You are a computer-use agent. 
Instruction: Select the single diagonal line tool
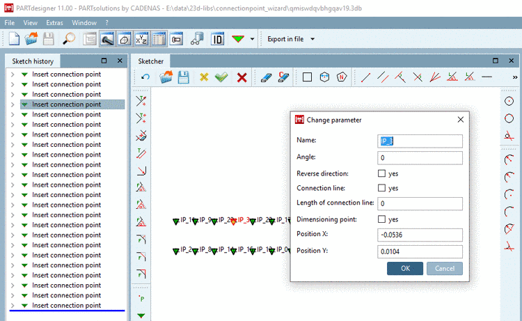[365, 77]
